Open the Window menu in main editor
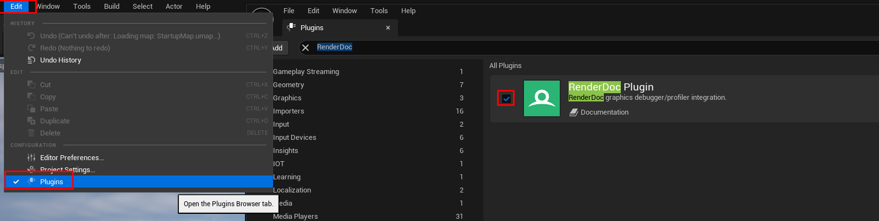The height and width of the screenshot is (221, 879). (x=48, y=7)
